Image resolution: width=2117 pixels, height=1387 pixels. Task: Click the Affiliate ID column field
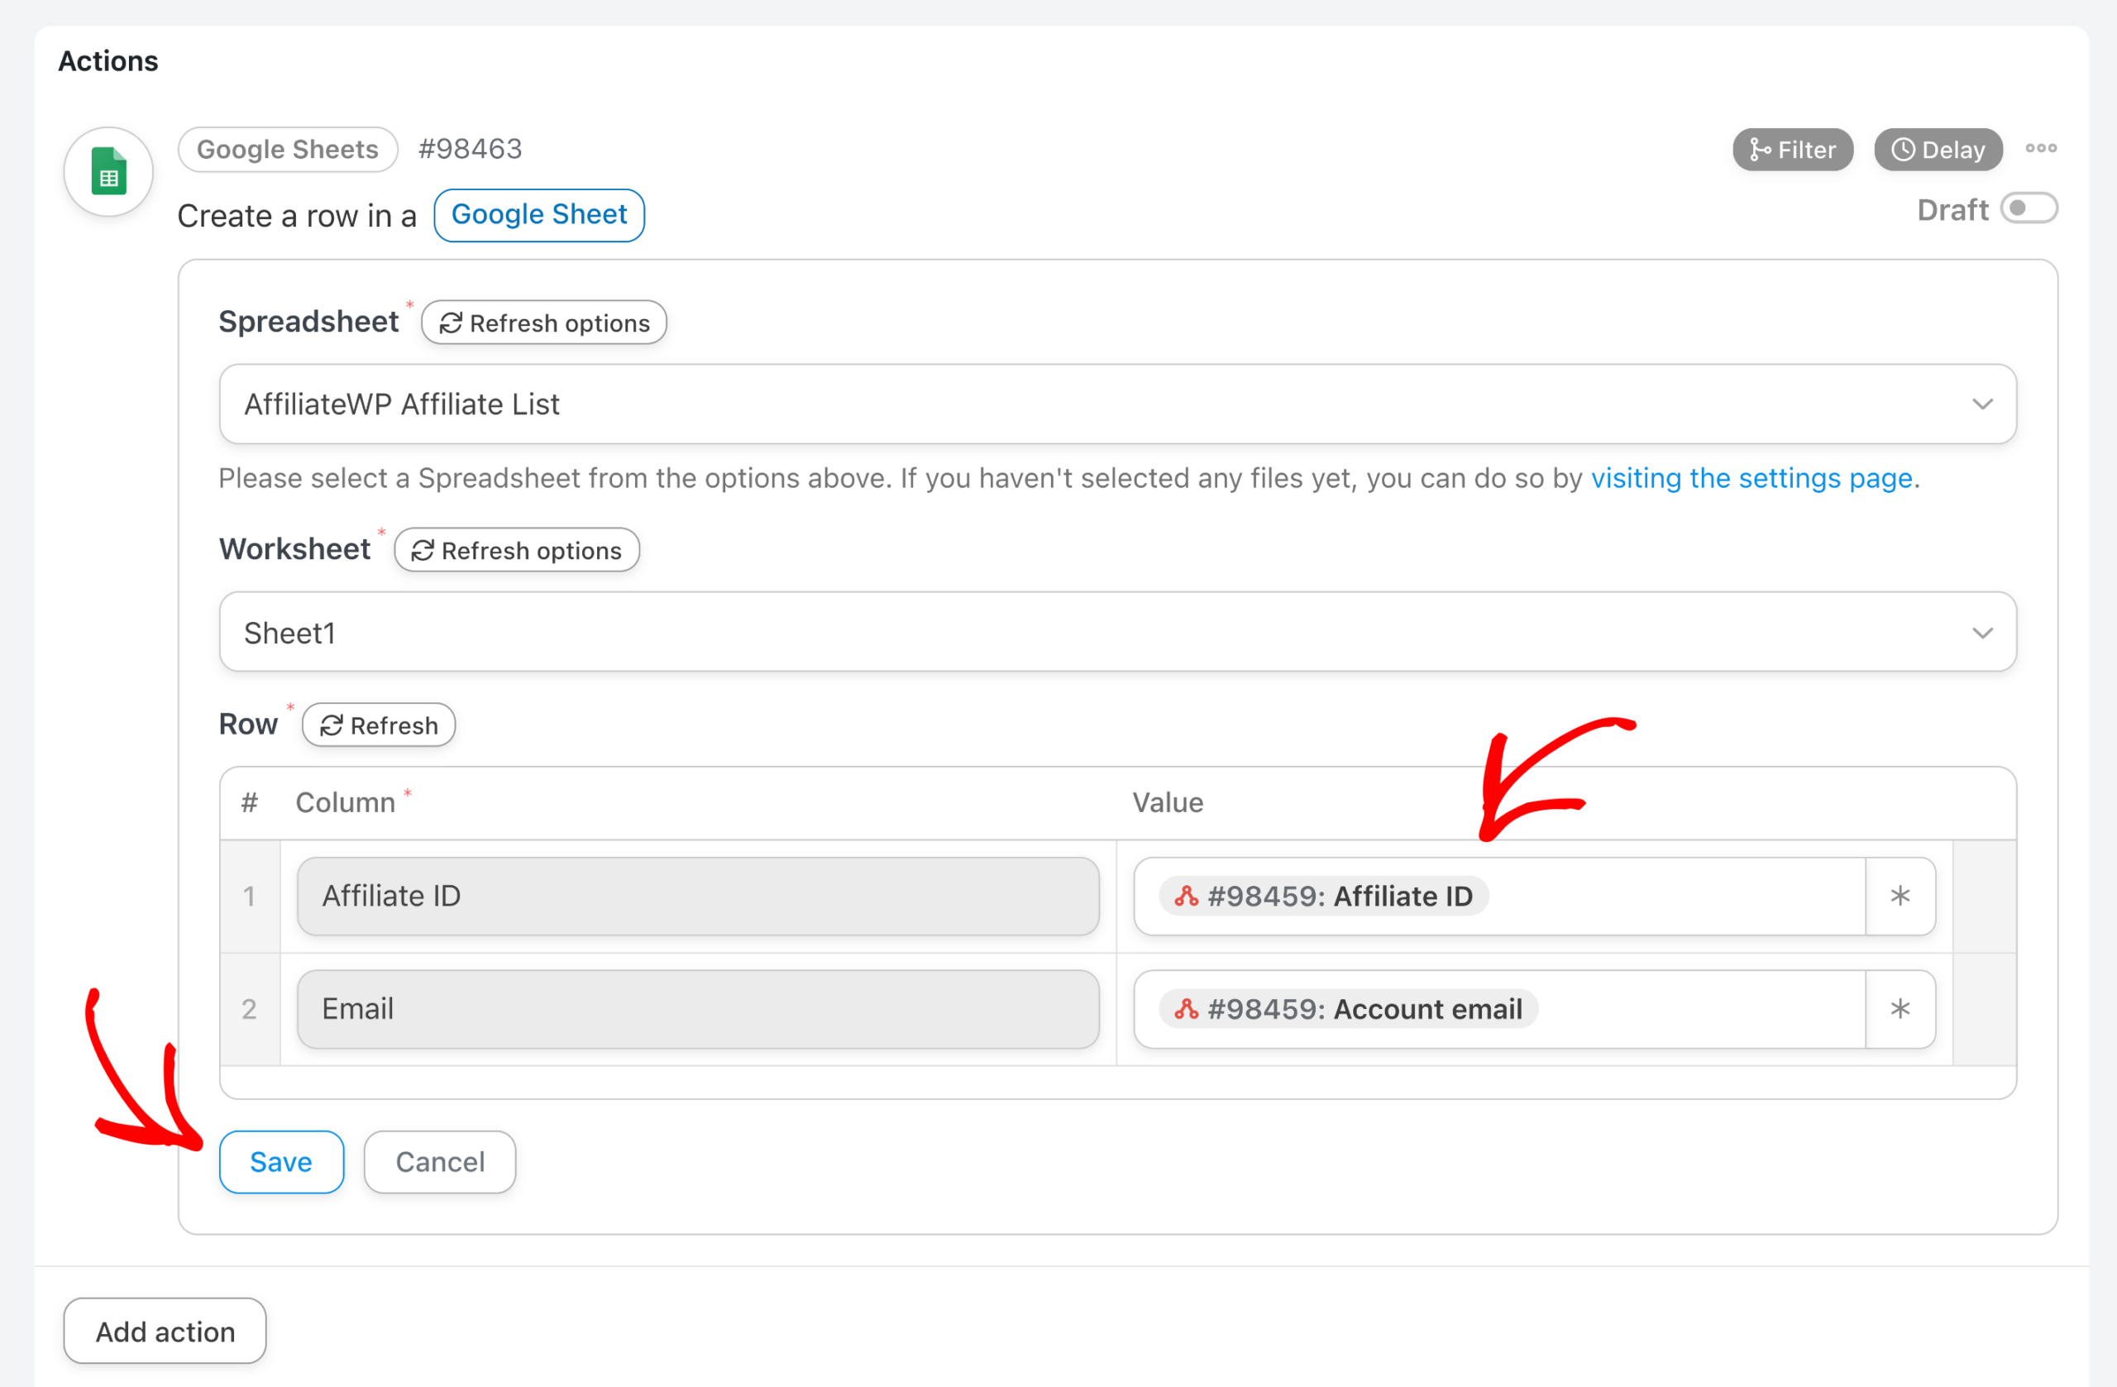point(698,896)
